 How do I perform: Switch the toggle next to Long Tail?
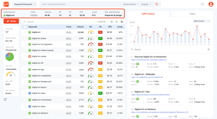tap(112, 22)
